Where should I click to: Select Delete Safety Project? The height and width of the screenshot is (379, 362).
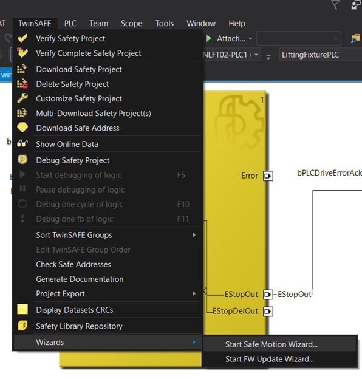pos(108,84)
